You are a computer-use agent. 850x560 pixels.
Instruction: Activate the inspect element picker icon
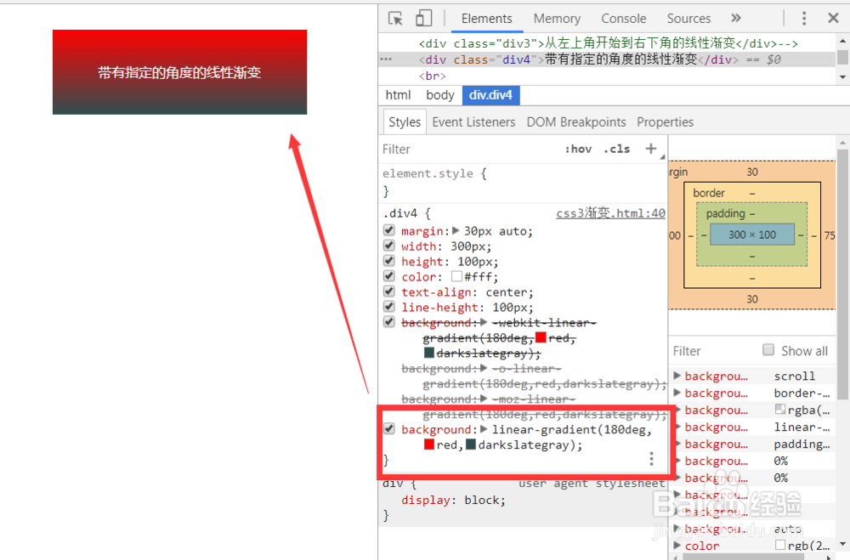(395, 18)
